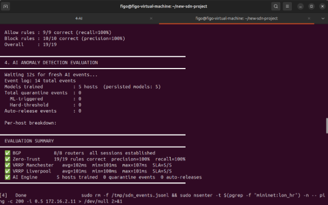Click 'avg=102ms' in VRRP Manchester row
The width and height of the screenshot is (328, 205).
(x=74, y=165)
